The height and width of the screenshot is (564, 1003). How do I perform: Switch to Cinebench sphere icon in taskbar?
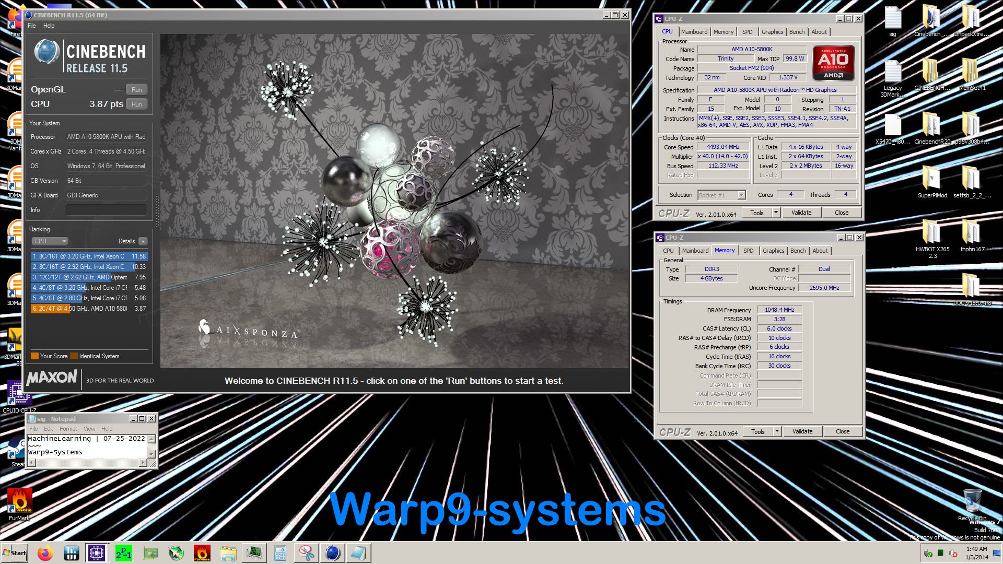(333, 553)
